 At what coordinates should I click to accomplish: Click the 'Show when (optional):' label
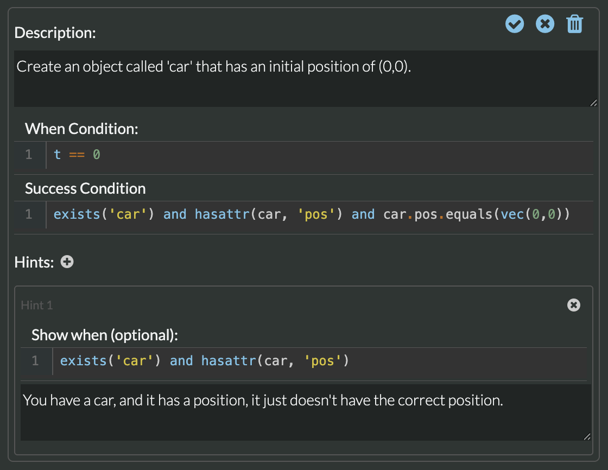click(105, 335)
